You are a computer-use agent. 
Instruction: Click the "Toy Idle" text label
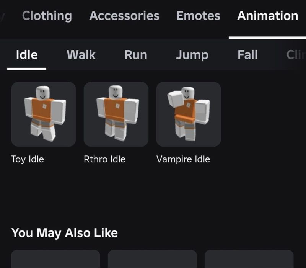[x=28, y=159]
